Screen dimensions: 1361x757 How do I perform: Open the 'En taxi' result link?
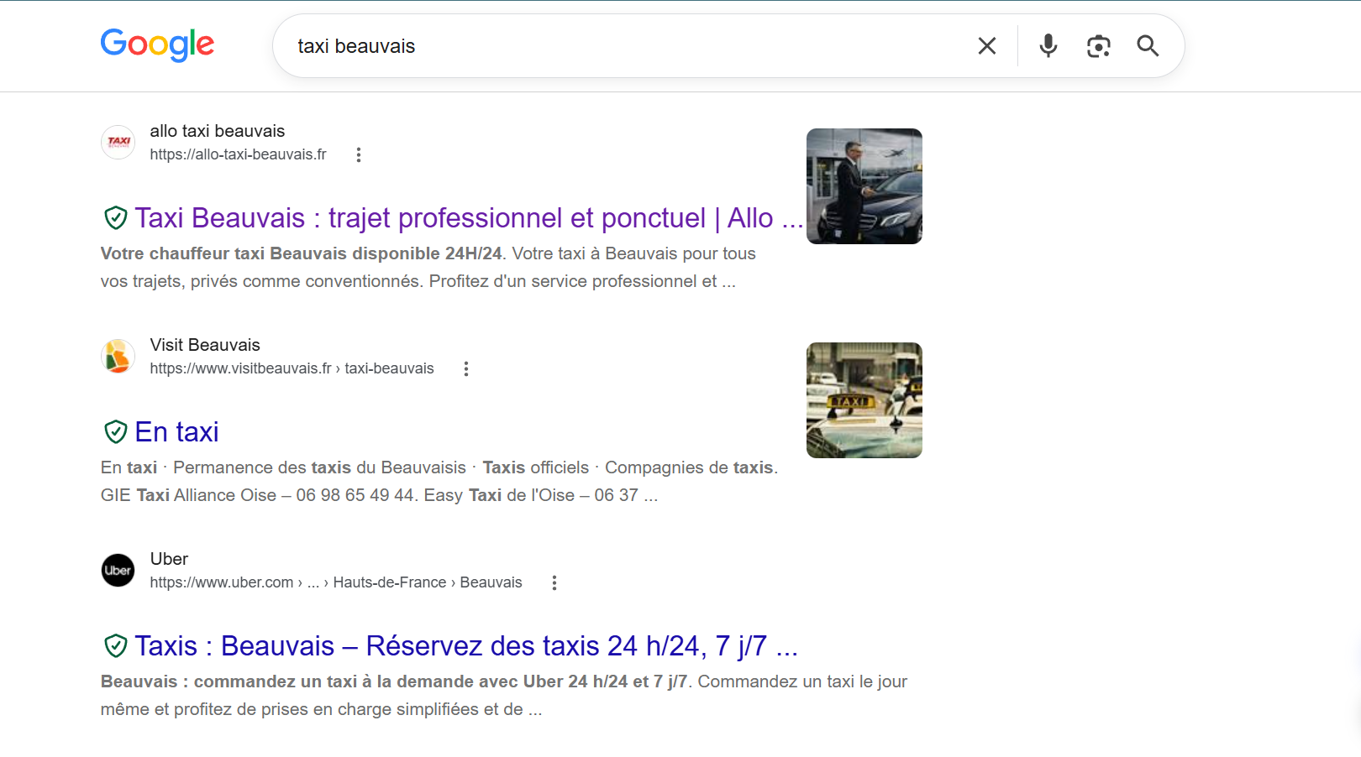176,432
